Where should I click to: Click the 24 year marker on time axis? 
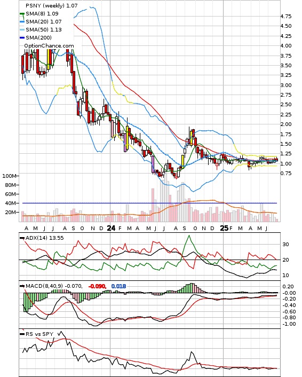[111, 228]
